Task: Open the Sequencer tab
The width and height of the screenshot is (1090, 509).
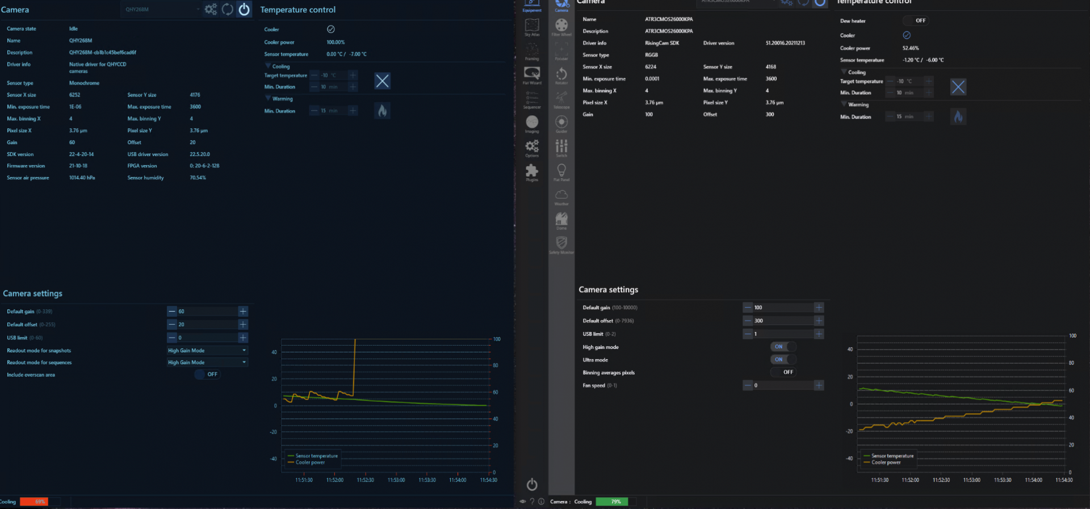Action: [x=532, y=99]
